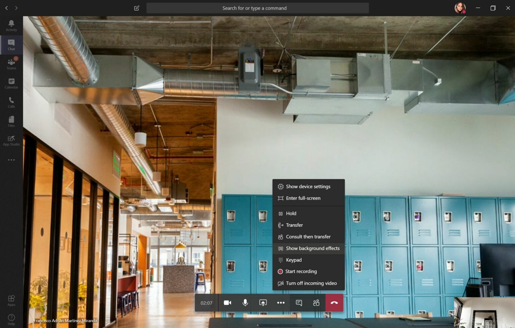Open the Keypad from the menu
This screenshot has height=328, width=515.
coord(294,260)
